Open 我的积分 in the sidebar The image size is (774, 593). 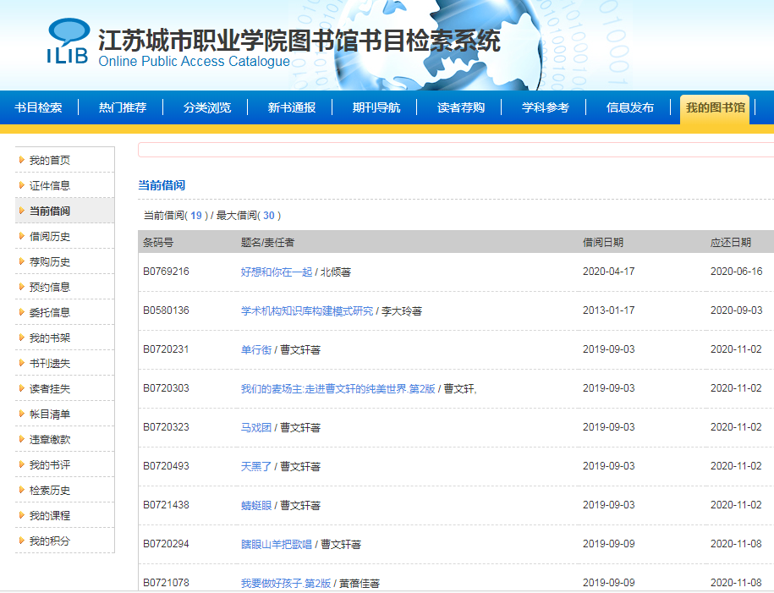tap(50, 541)
